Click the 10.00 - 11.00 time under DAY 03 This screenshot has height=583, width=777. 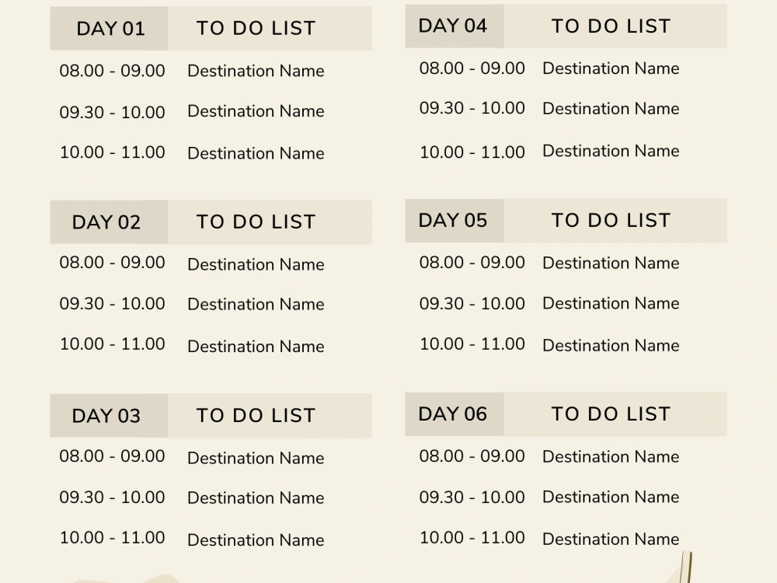tap(113, 537)
